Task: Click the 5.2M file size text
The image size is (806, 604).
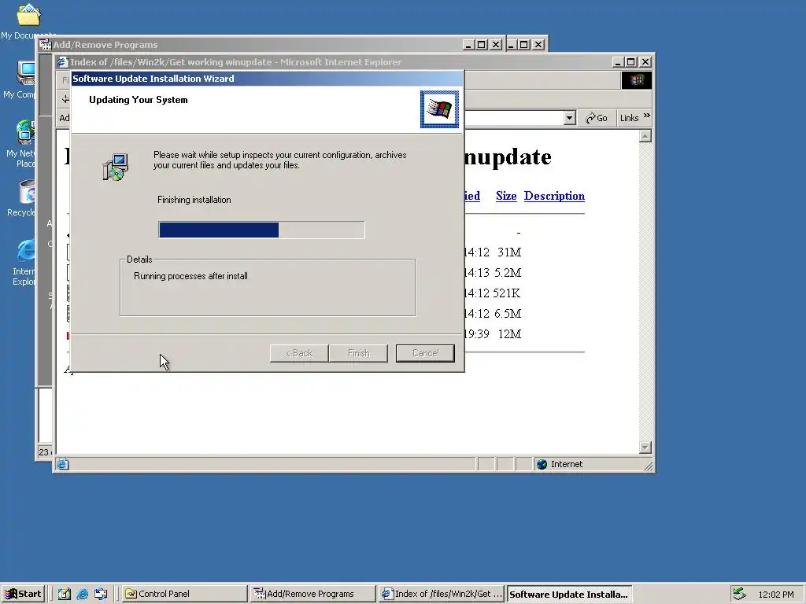Action: (508, 273)
